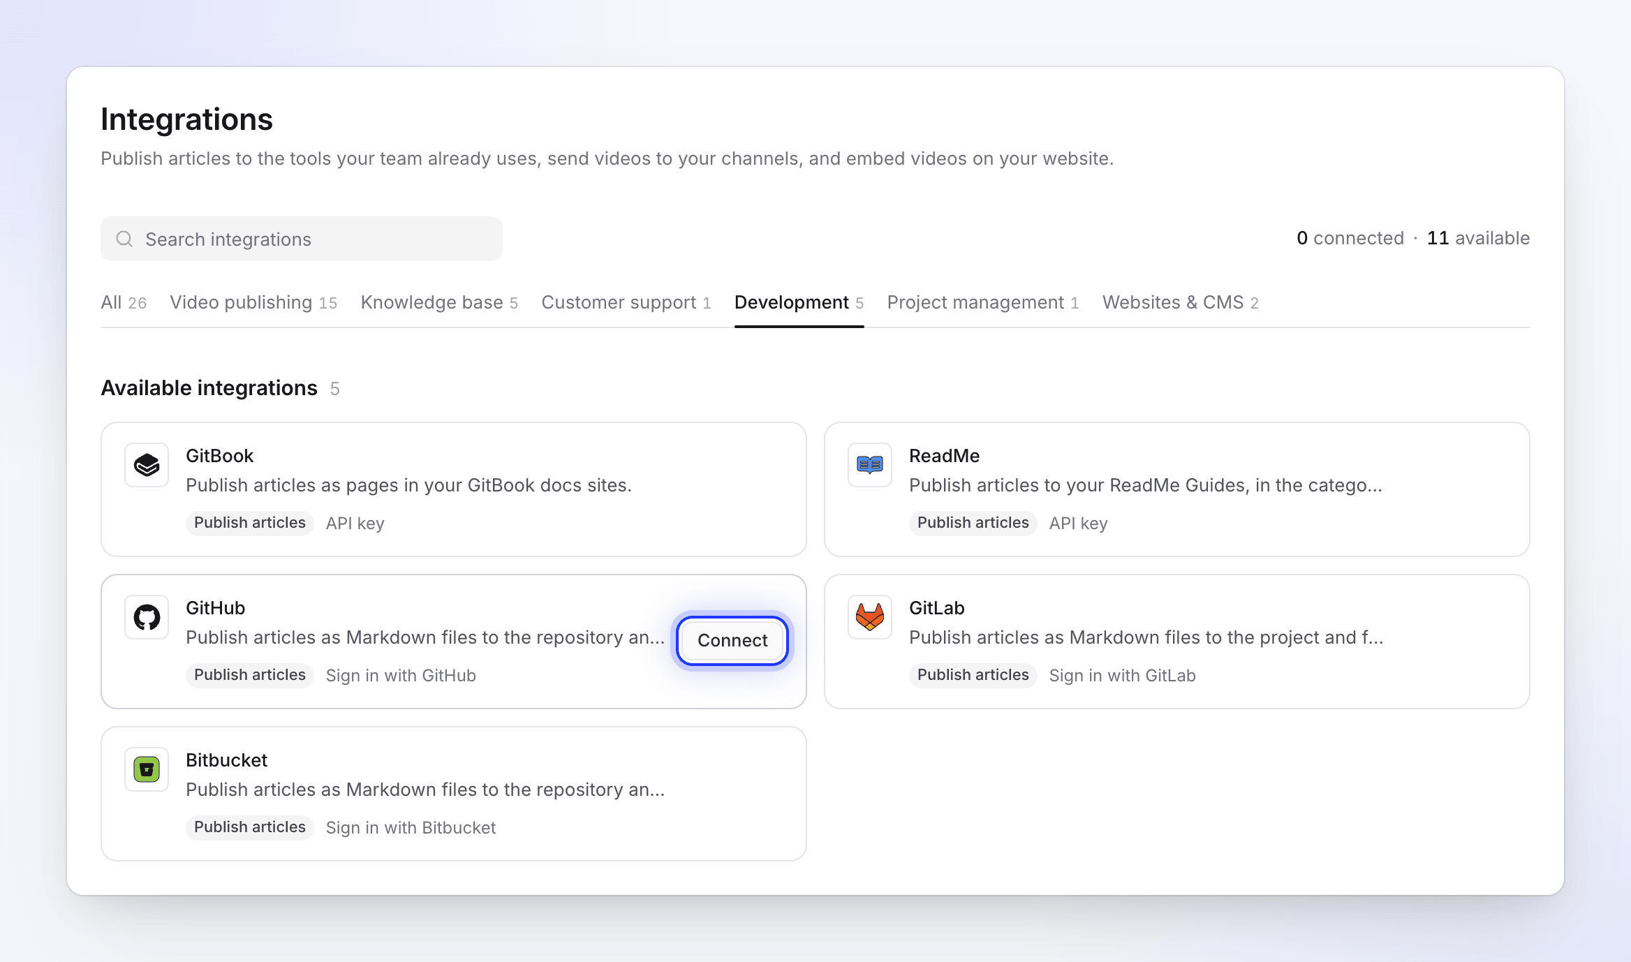
Task: Focus the Search integrations field
Action: tap(302, 239)
